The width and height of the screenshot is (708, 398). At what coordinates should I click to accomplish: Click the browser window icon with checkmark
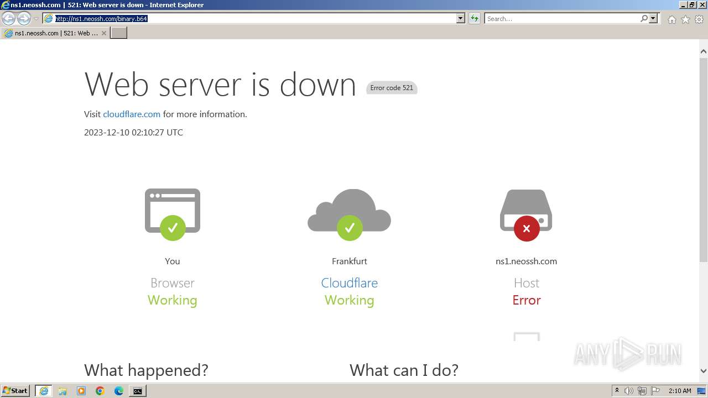click(173, 214)
